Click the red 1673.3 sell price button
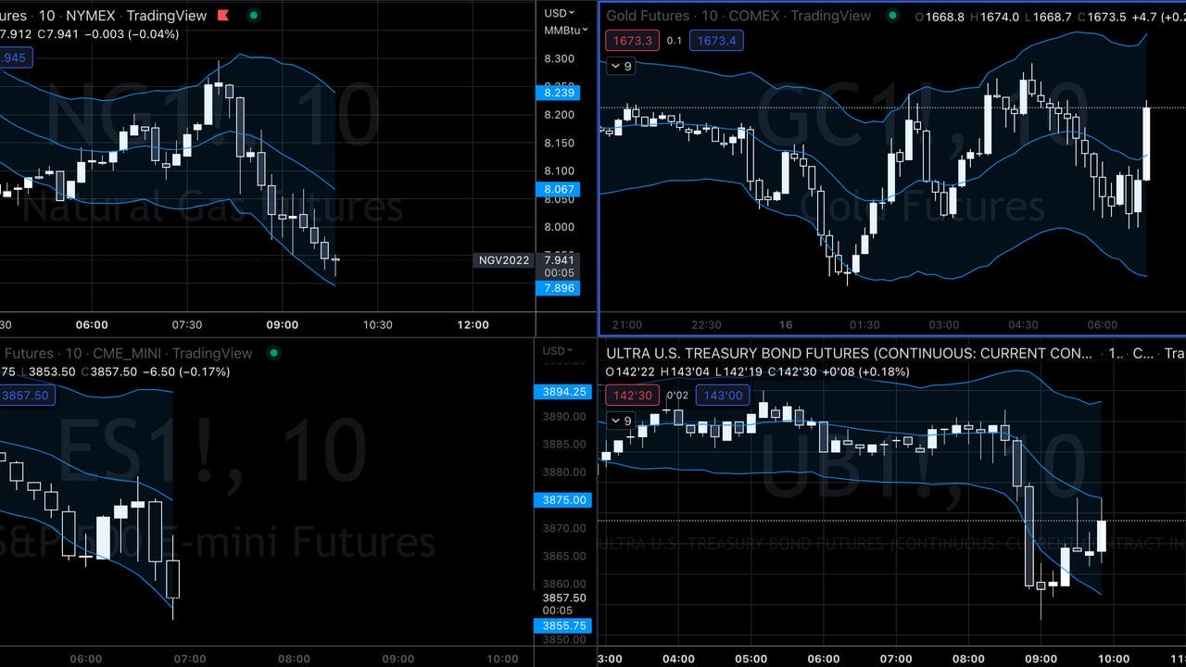Viewport: 1186px width, 667px height. pyautogui.click(x=631, y=40)
